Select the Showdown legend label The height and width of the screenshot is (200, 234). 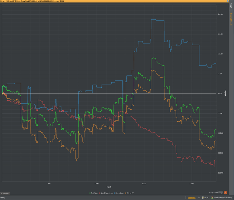[120, 193]
